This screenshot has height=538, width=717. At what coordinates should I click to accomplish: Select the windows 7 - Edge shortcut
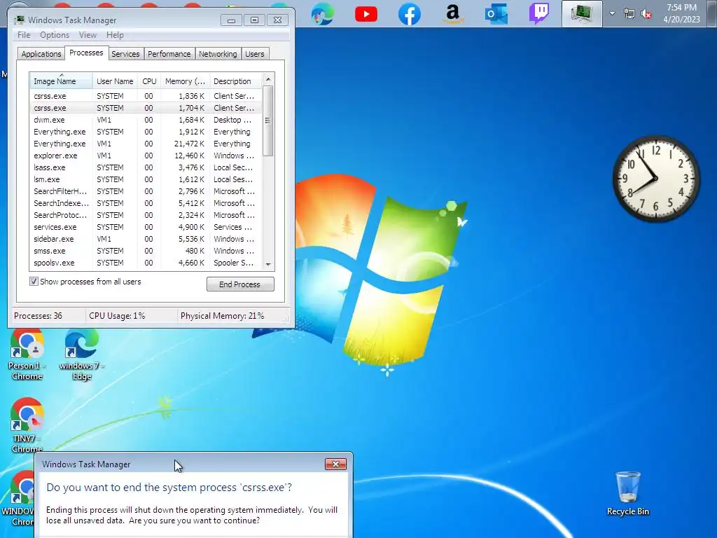coord(82,355)
